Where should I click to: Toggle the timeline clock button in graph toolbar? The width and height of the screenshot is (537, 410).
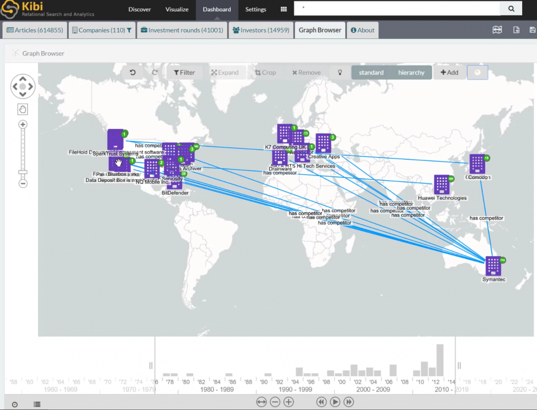point(477,72)
